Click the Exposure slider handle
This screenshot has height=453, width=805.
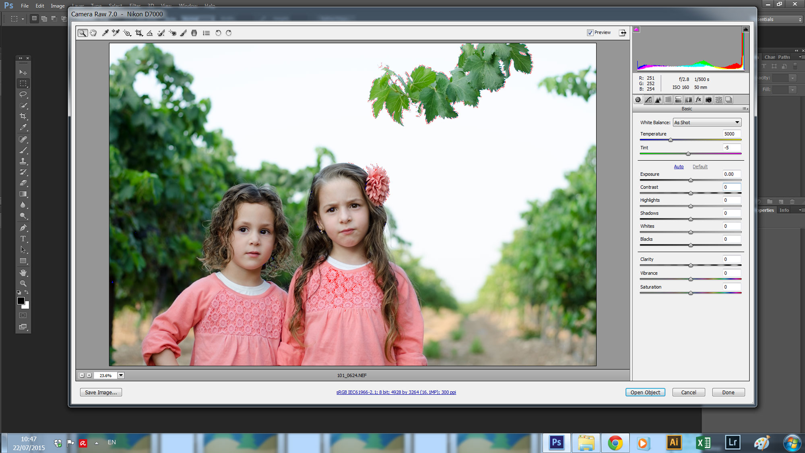pyautogui.click(x=691, y=180)
